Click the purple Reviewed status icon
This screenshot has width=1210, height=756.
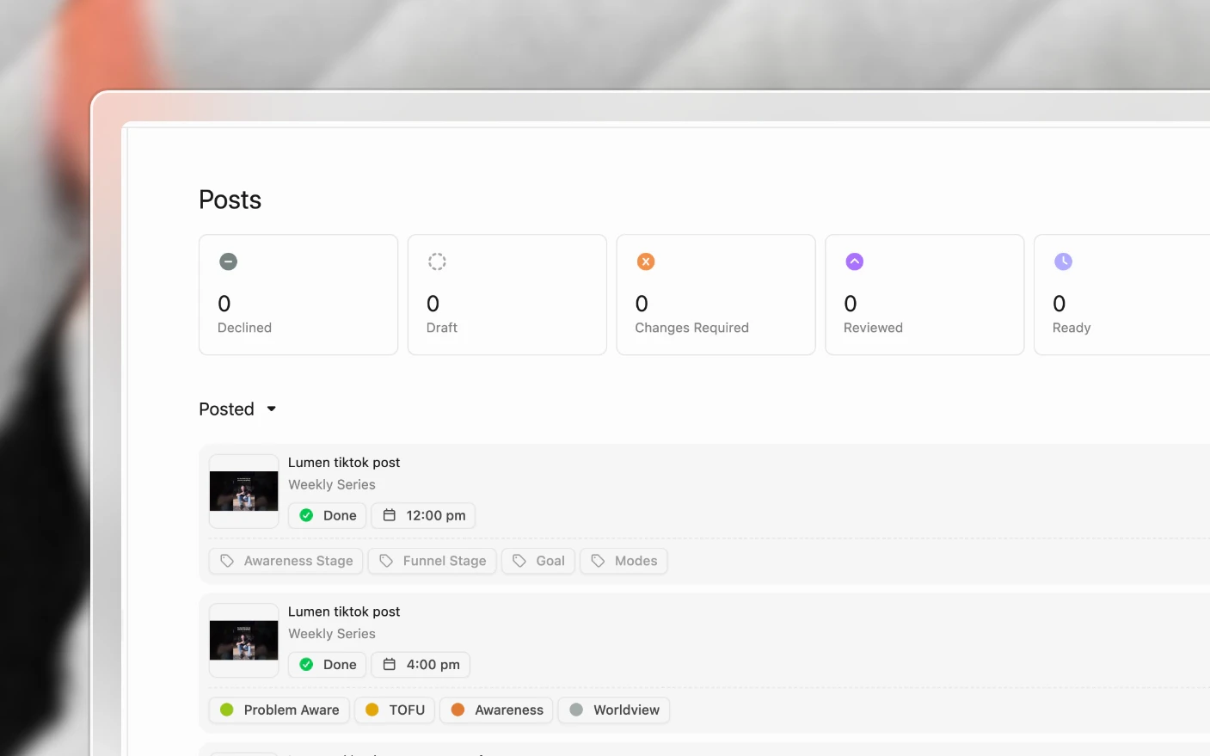click(854, 261)
